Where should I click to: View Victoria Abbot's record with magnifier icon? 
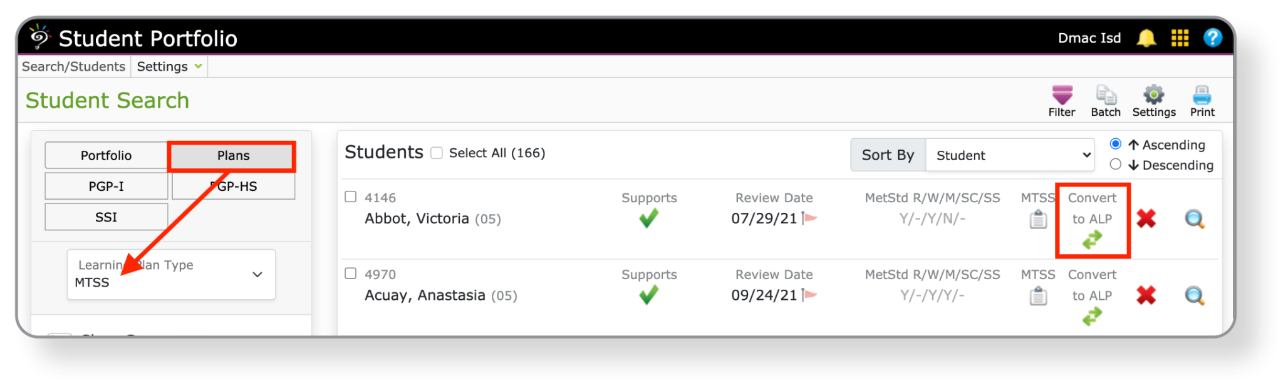(x=1194, y=220)
